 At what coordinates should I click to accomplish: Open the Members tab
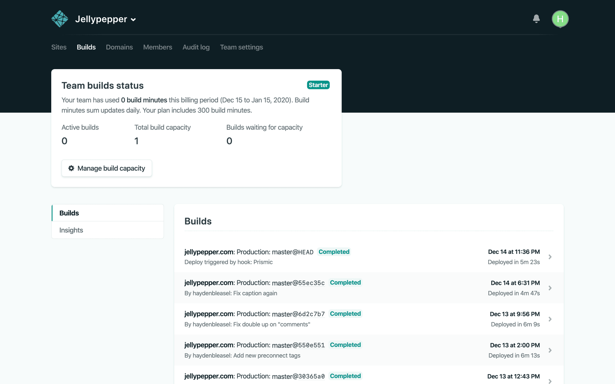tap(158, 47)
